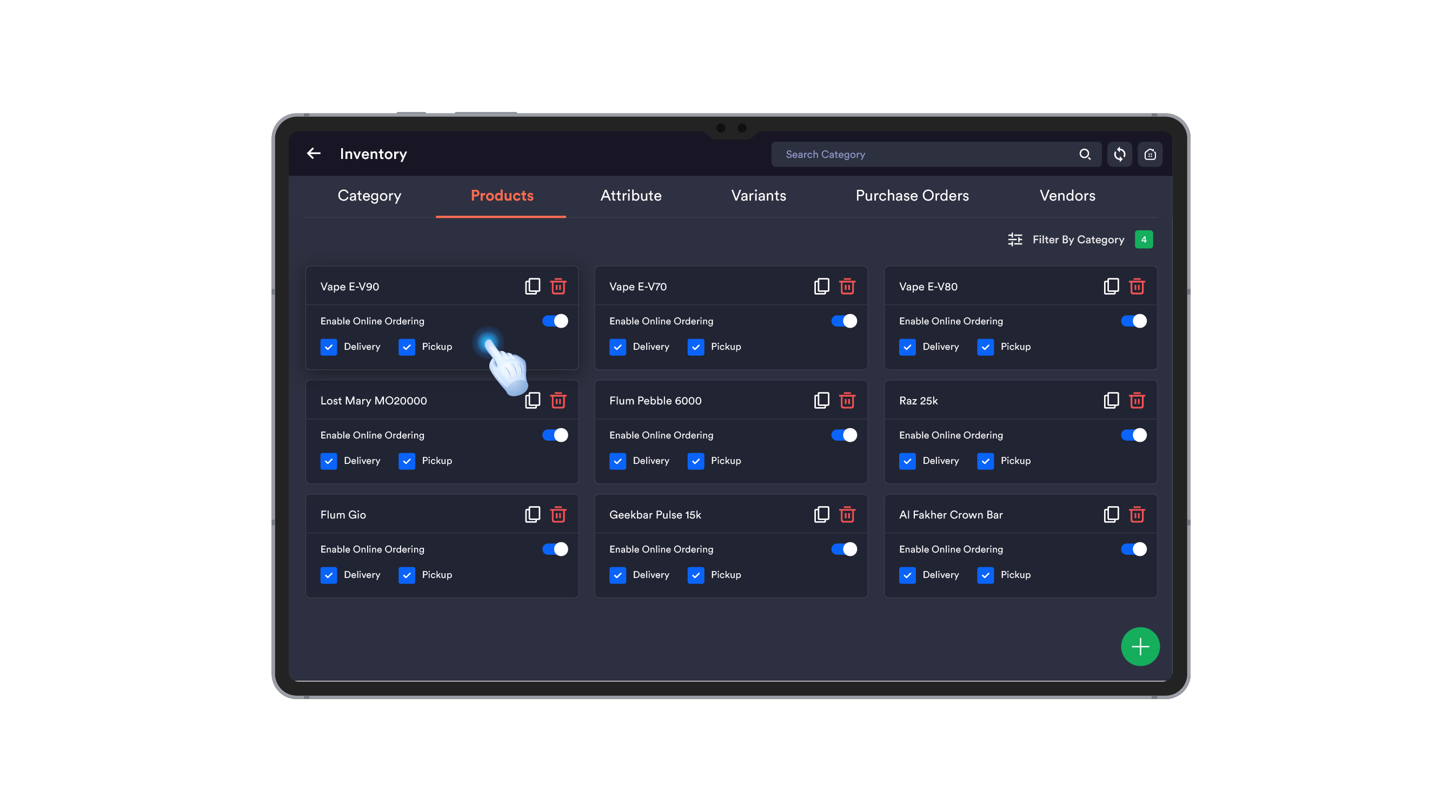1442x811 pixels.
Task: Delete the Vape E-V70 product
Action: (847, 286)
